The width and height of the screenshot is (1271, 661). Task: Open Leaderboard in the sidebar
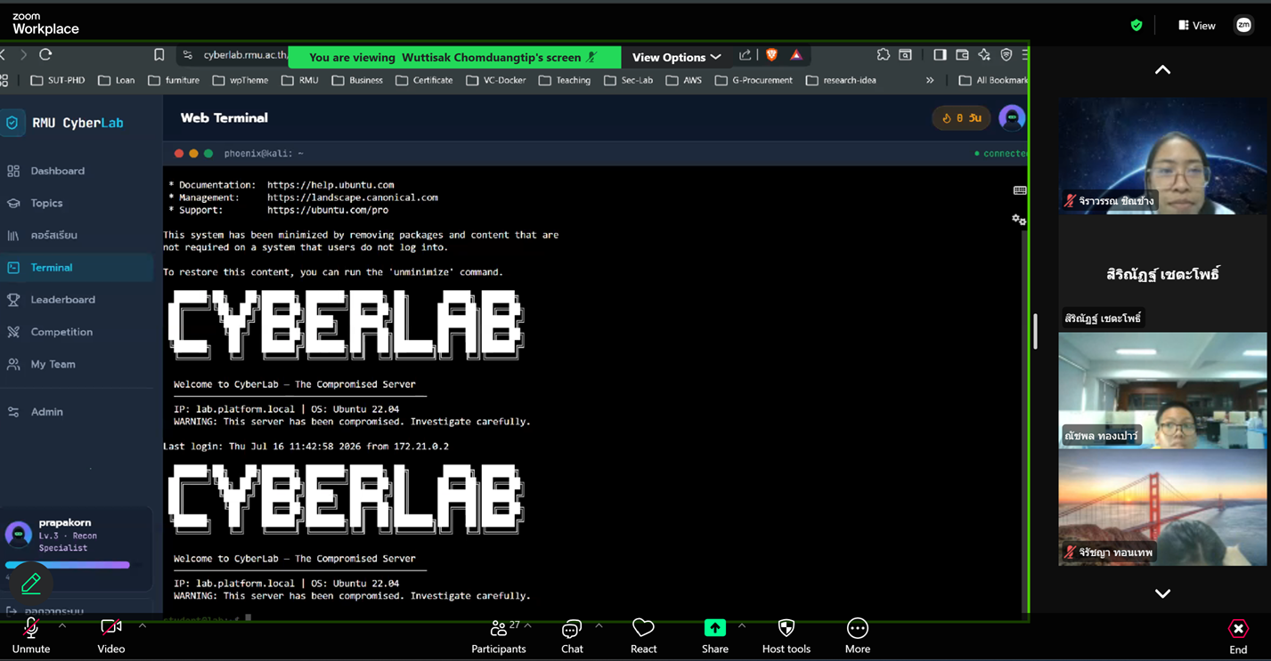point(62,300)
